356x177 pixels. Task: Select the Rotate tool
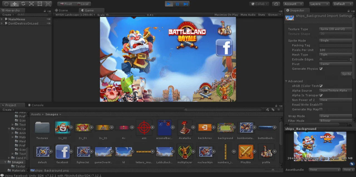pyautogui.click(x=23, y=4)
